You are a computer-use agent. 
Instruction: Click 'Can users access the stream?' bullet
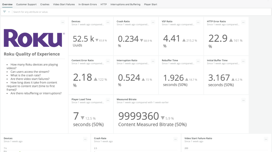[x=30, y=72]
